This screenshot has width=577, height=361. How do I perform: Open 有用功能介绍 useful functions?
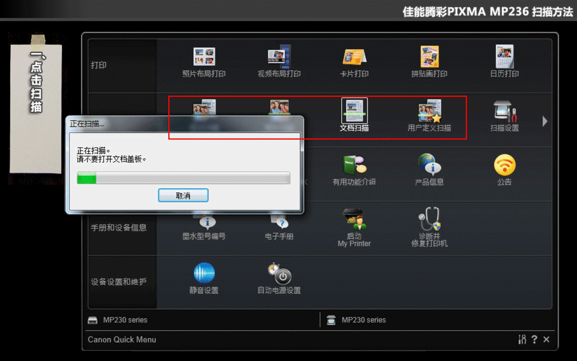pyautogui.click(x=354, y=171)
